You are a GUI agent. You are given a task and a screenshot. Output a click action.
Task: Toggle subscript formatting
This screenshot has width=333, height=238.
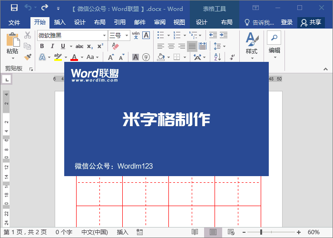(90, 46)
